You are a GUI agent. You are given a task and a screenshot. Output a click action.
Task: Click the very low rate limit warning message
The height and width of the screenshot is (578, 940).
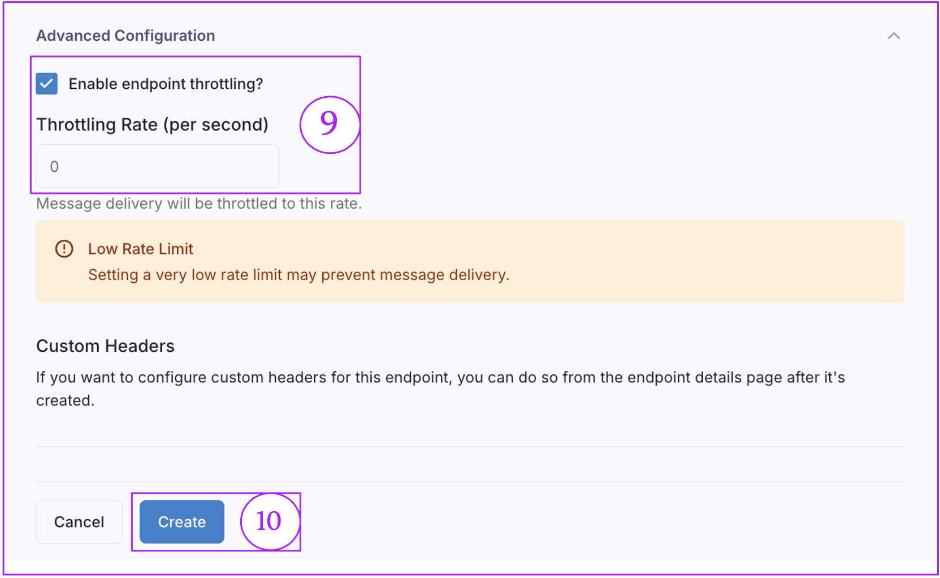click(x=298, y=275)
